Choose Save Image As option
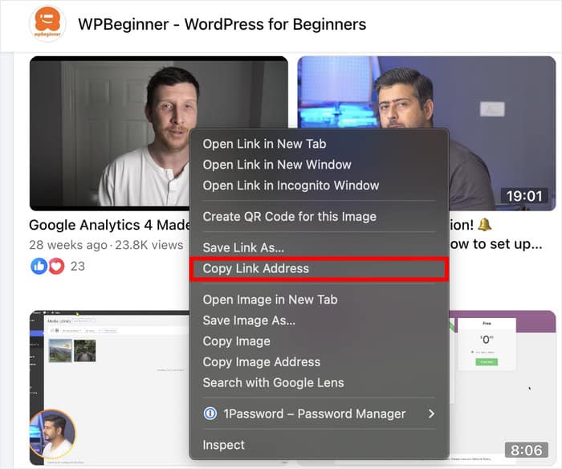Viewport: 562px width, 469px height. click(249, 320)
